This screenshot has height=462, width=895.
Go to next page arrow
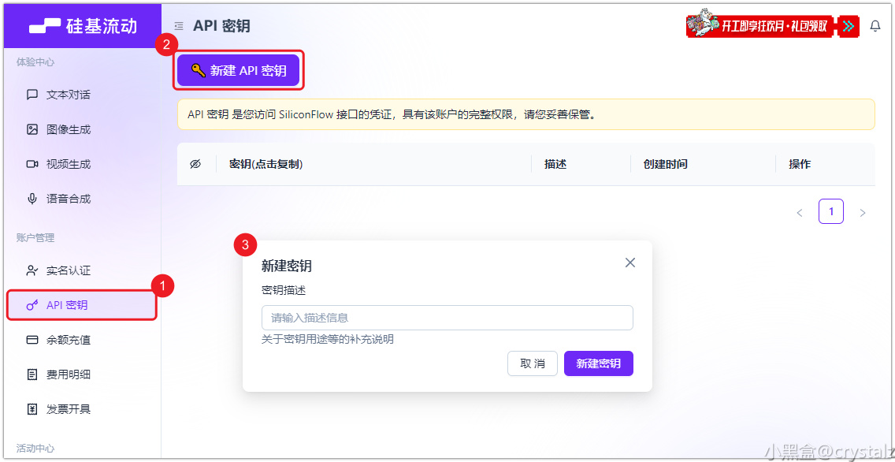pos(863,212)
